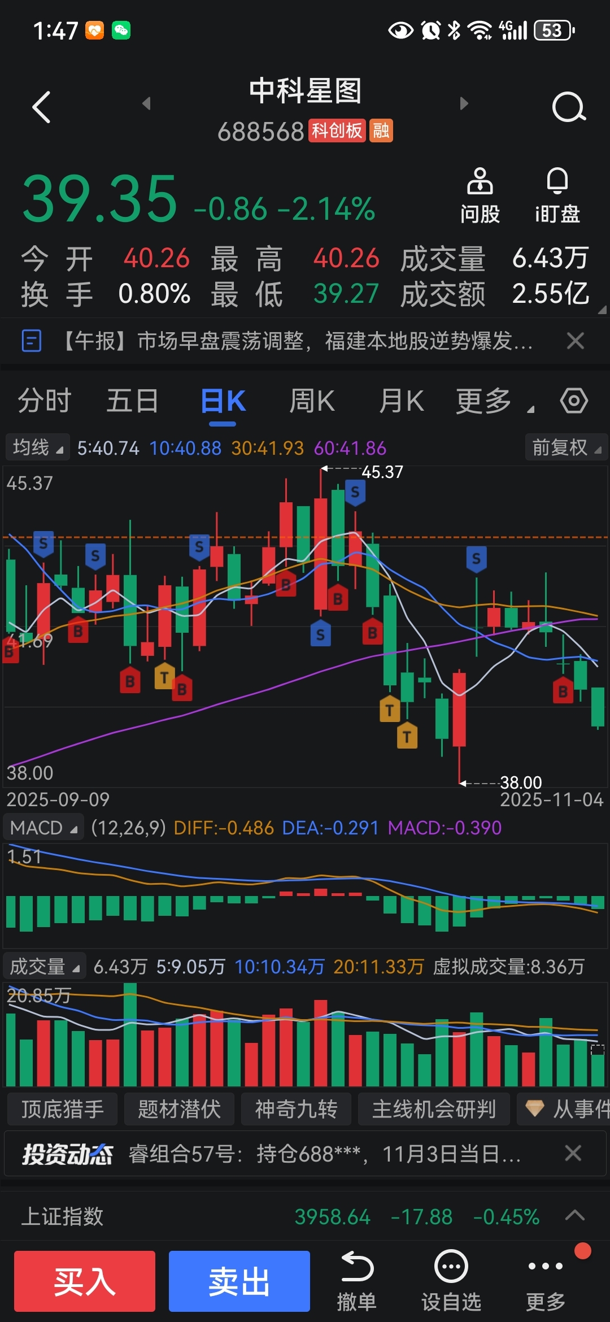The image size is (610, 1322).
Task: Switch to 分时 intraday tab
Action: pyautogui.click(x=44, y=401)
